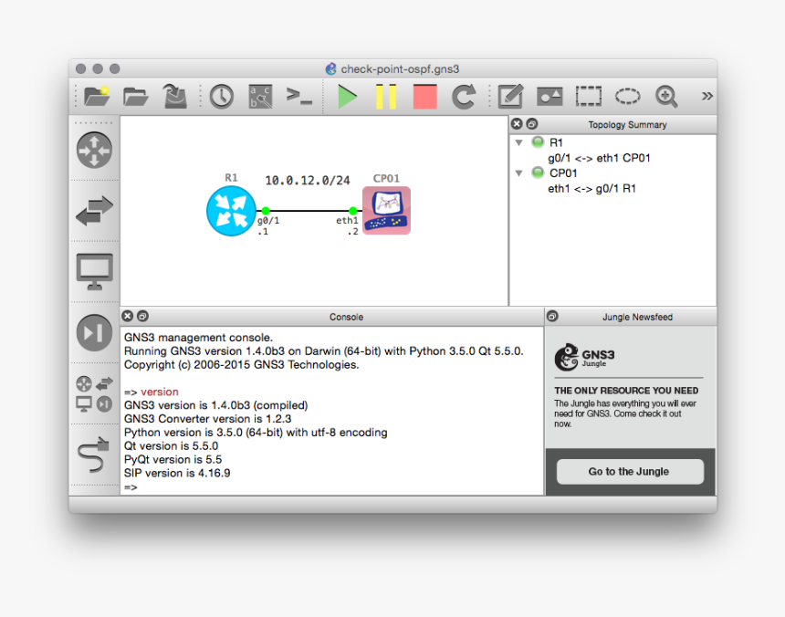Select the Draw rectangle tool
This screenshot has width=785, height=617.
(588, 96)
